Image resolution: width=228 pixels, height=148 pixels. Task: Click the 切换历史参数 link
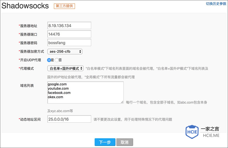click(x=216, y=4)
